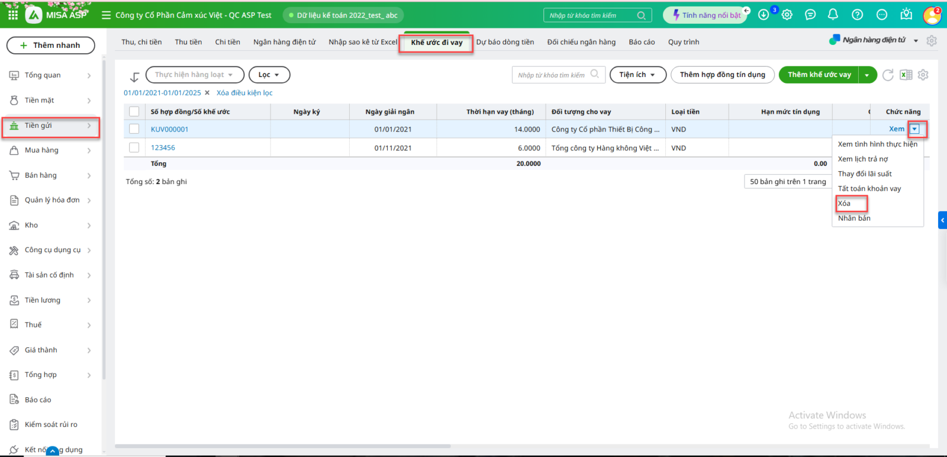
Task: Tick the checkbox for row 123456
Action: coord(134,147)
